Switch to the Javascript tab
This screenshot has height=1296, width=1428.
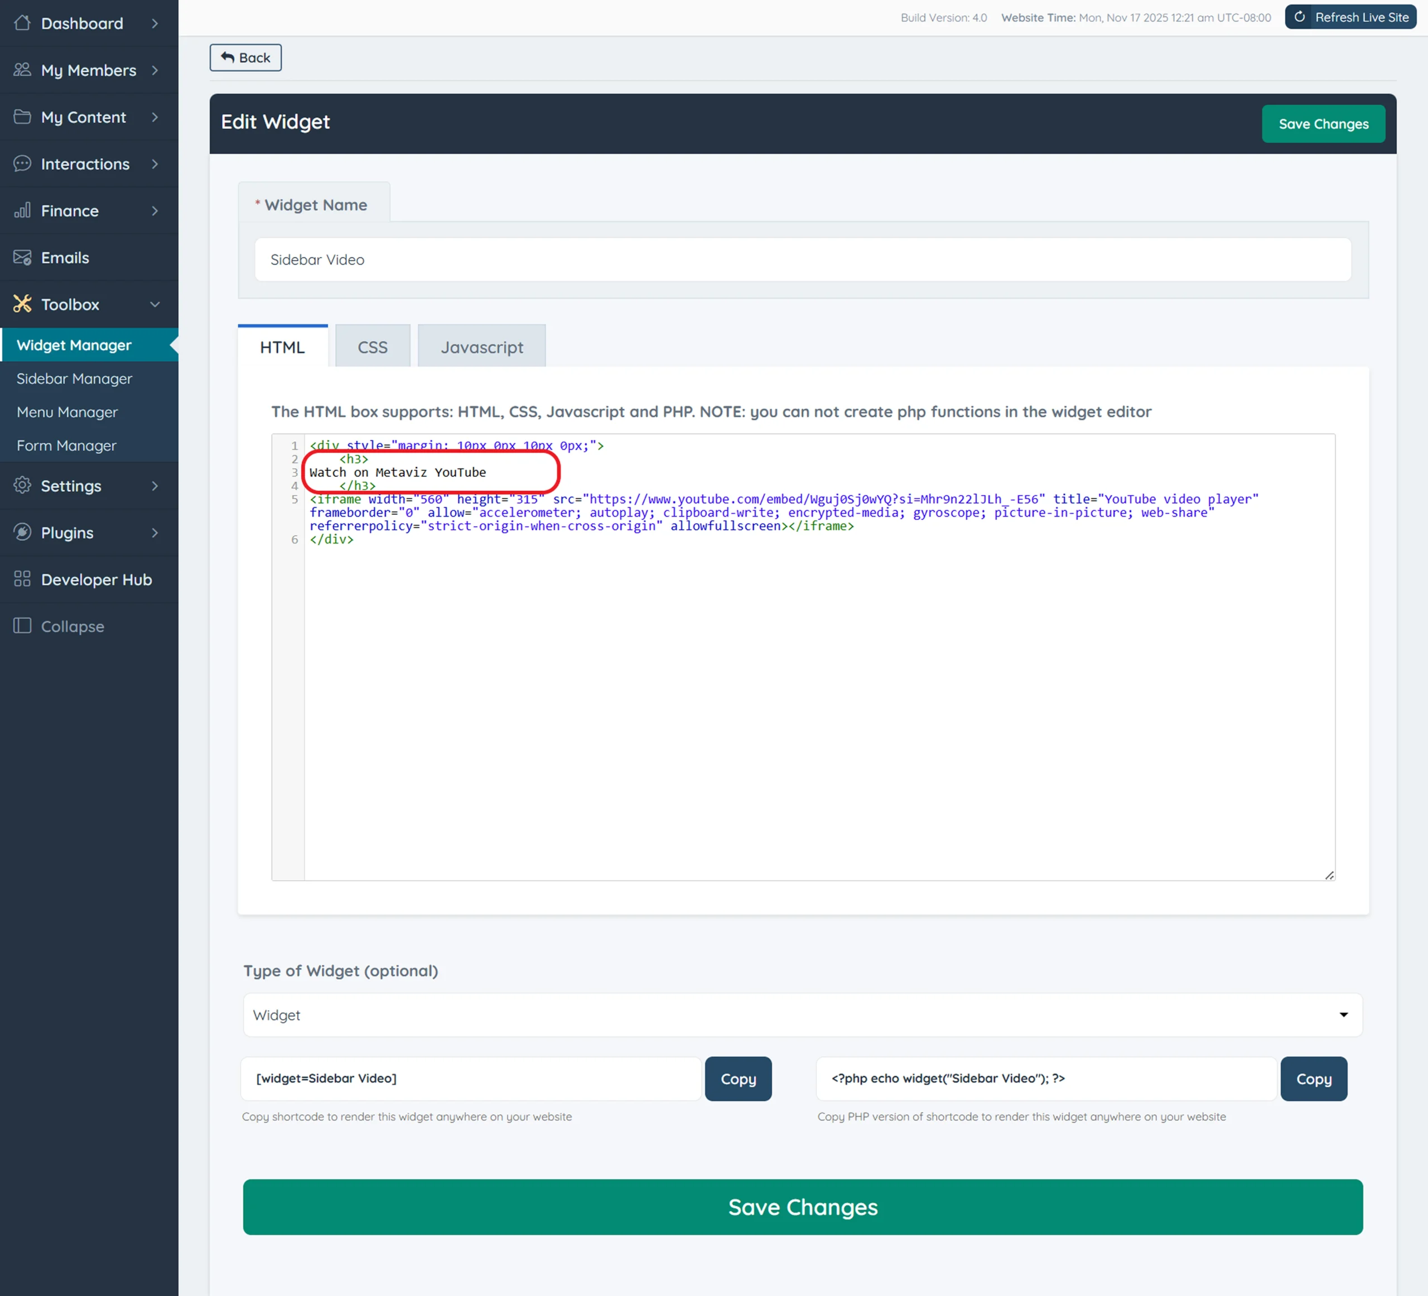pyautogui.click(x=481, y=347)
